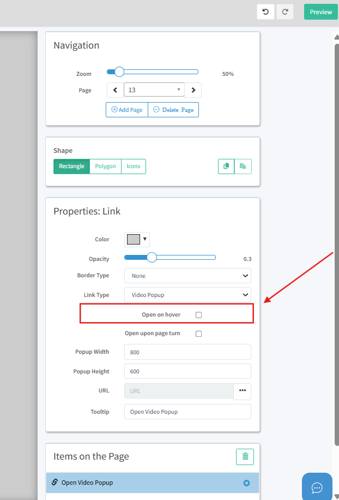Open the Link Type dropdown
Screen dimensions: 339x500
point(187,295)
